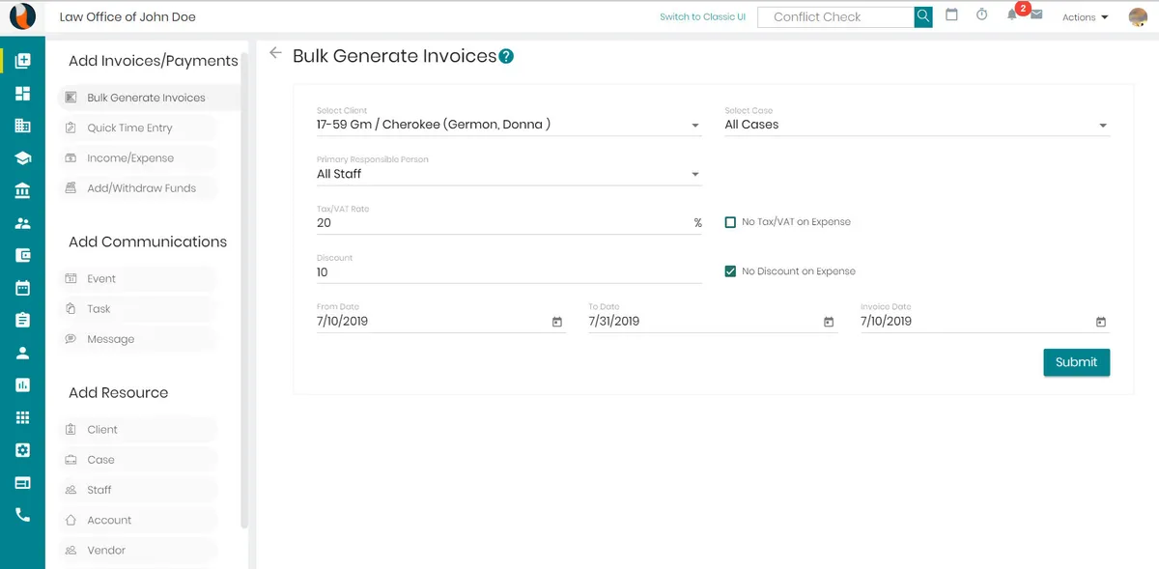This screenshot has width=1159, height=569.
Task: Open the phone icon in left sidebar
Action: pos(22,515)
